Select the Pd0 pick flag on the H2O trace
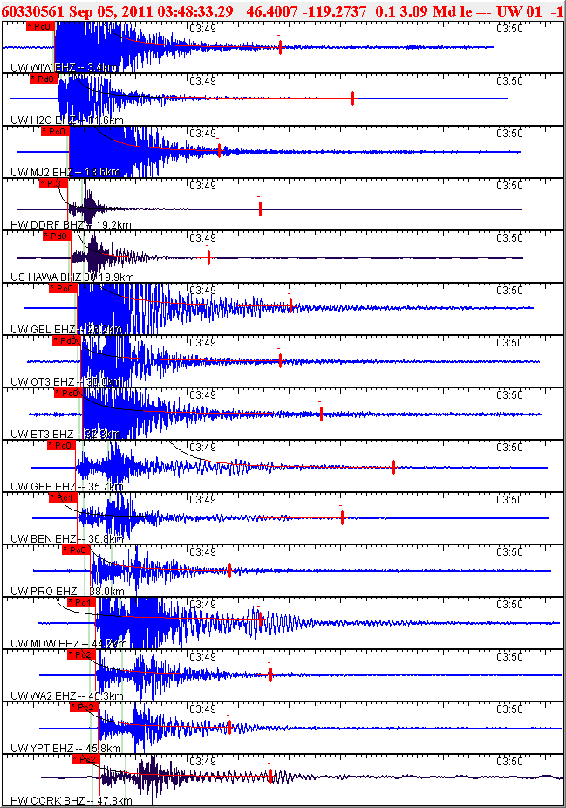 tap(43, 79)
